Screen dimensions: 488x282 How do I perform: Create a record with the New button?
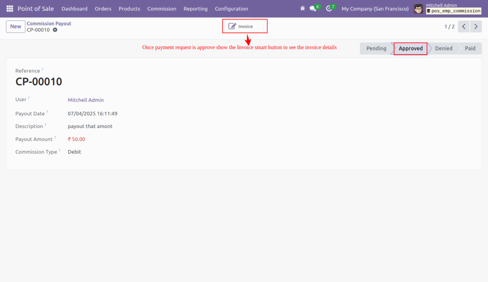click(x=15, y=26)
